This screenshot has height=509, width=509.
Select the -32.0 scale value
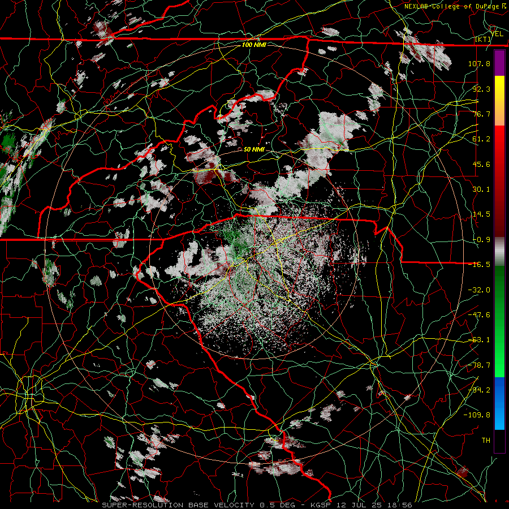coord(479,290)
